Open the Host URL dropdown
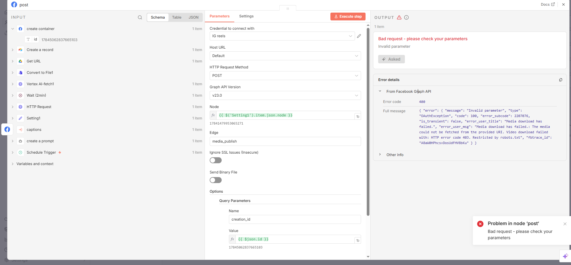This screenshot has height=265, width=571. click(285, 56)
